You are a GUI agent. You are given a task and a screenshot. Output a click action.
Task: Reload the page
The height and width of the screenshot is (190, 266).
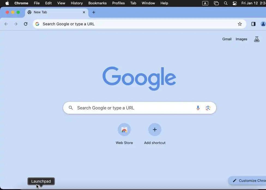coord(26,24)
